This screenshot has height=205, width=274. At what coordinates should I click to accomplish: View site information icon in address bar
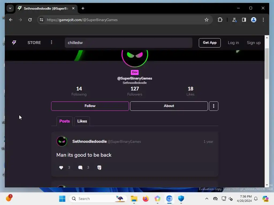click(x=41, y=20)
